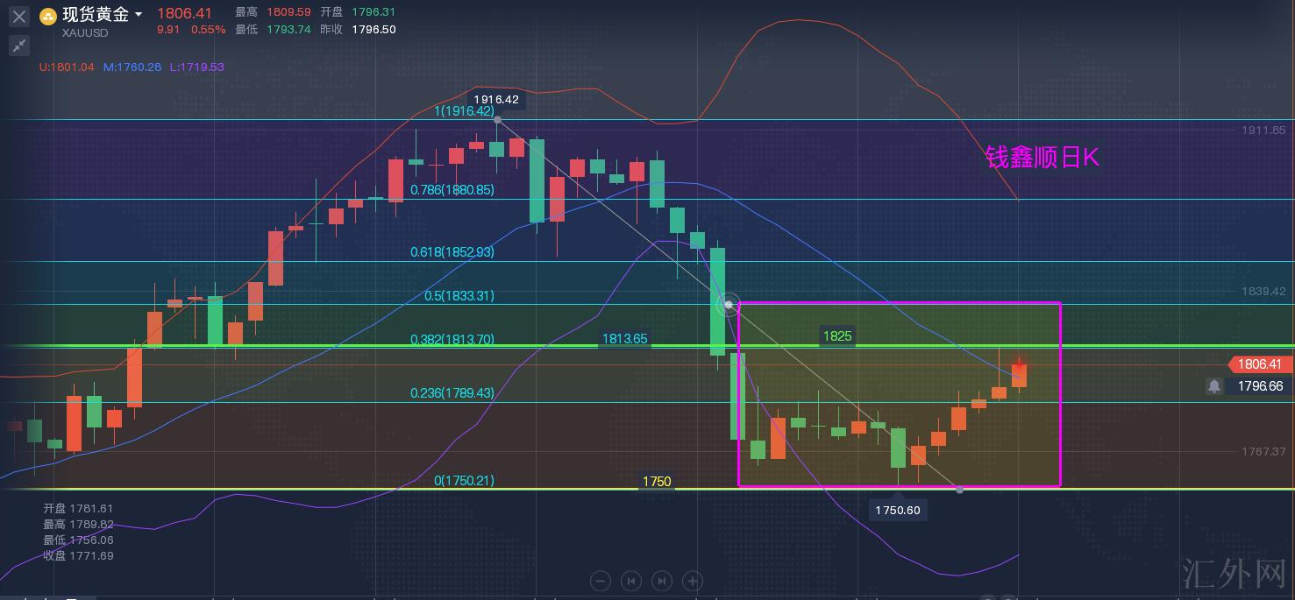Open the 现货黄金 instrument dropdown arrow

pyautogui.click(x=139, y=15)
